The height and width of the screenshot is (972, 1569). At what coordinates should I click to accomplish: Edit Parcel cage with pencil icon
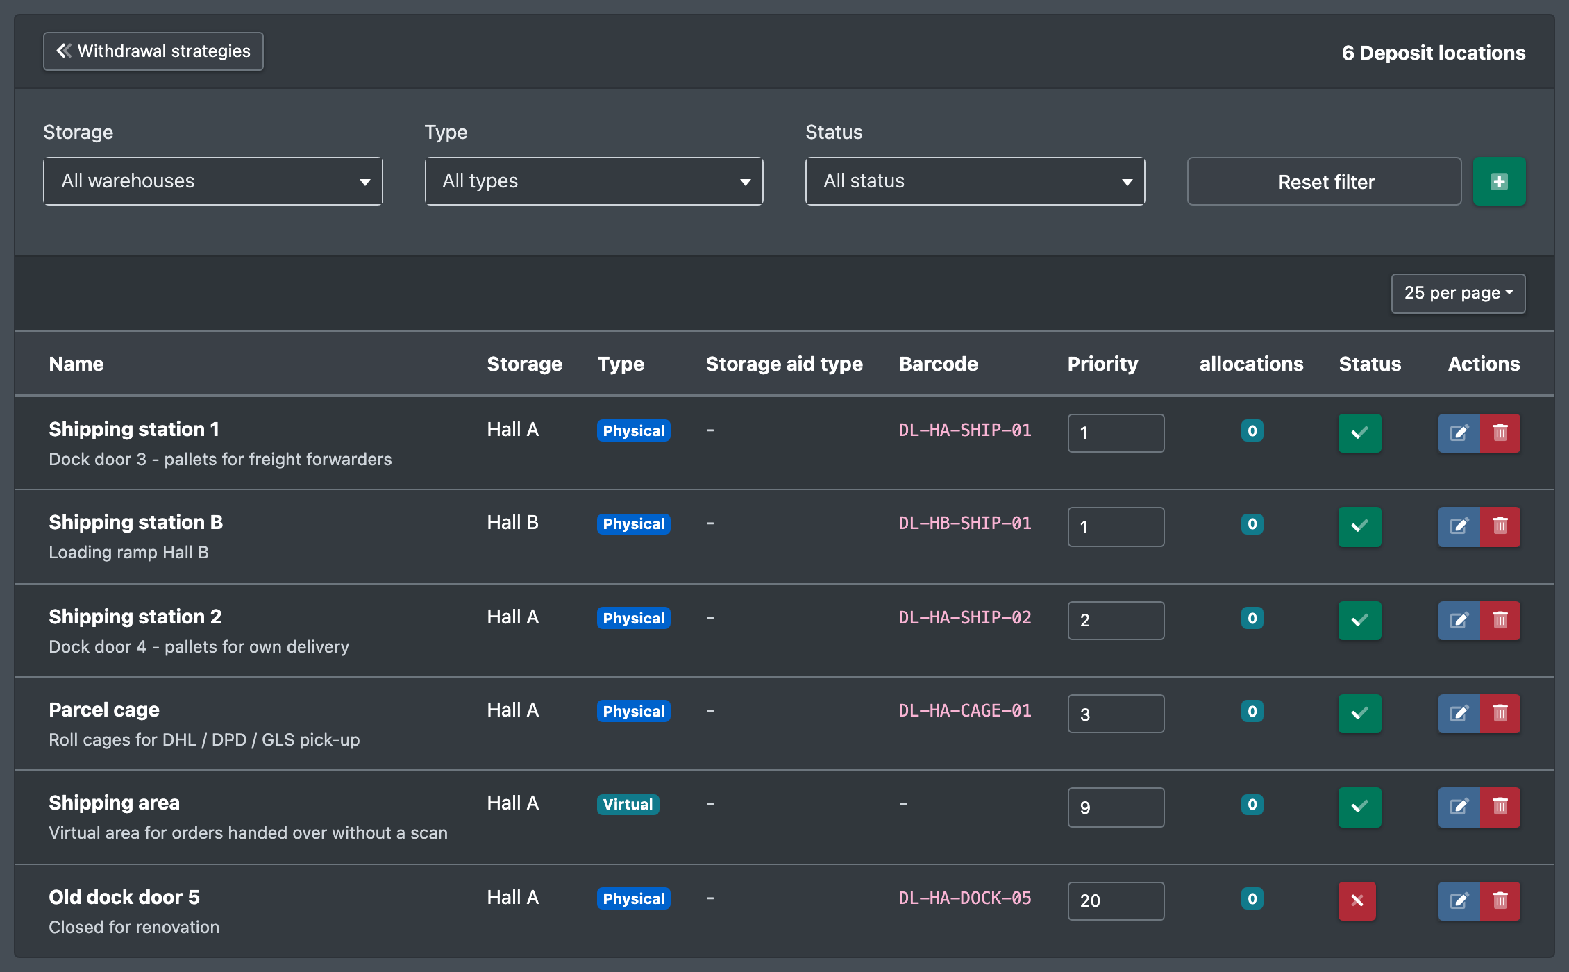point(1459,714)
